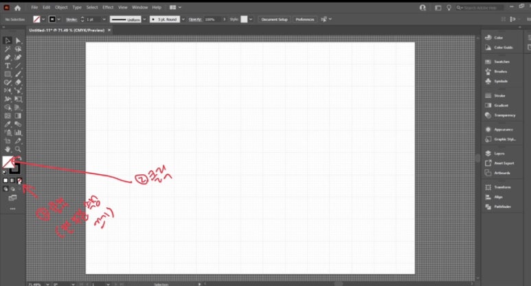Open the Effect menu
This screenshot has height=286, width=531.
click(x=108, y=7)
